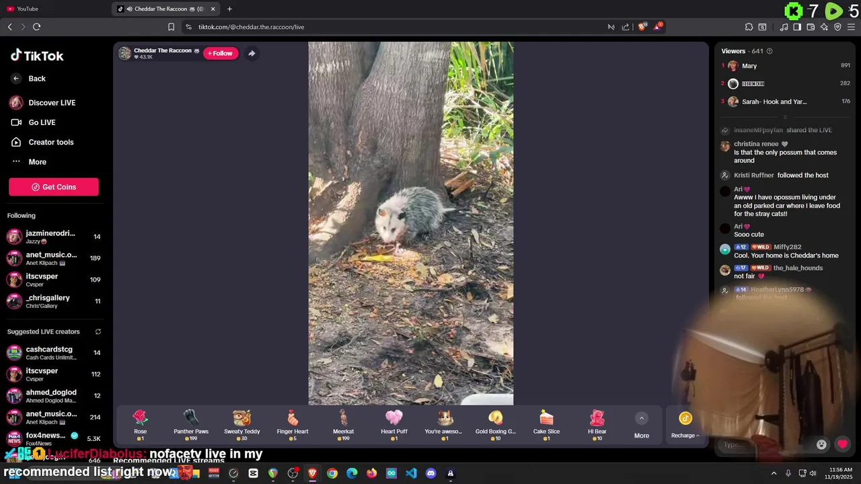Open jazminerodri... live from Following

[54, 237]
